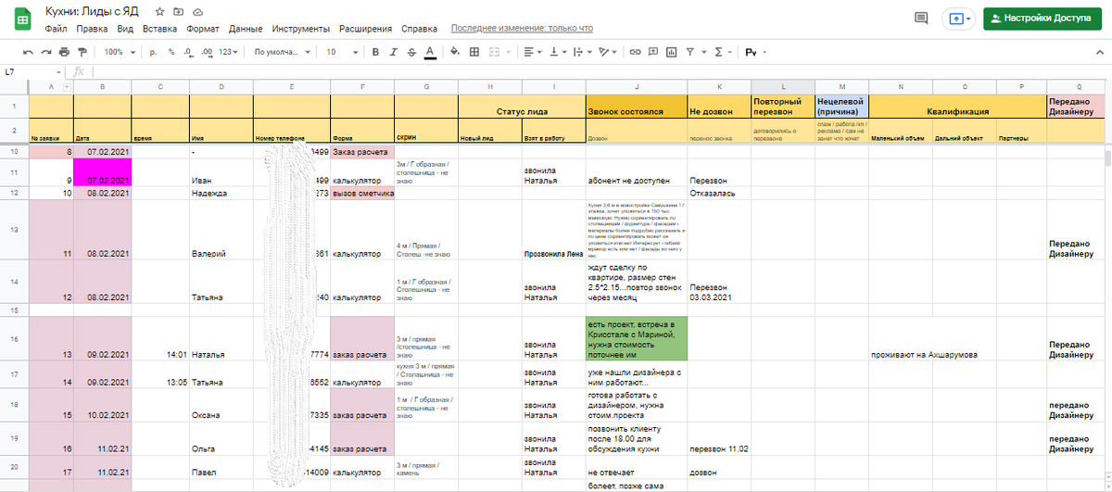This screenshot has width=1112, height=492.
Task: Move document to folder icon
Action: [x=179, y=12]
